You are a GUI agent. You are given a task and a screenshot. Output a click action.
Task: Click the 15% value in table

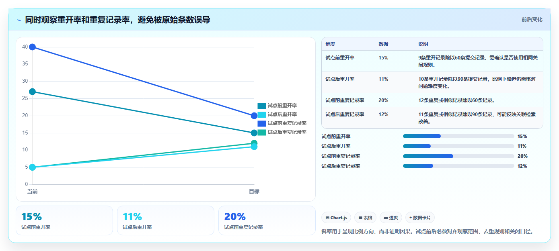(383, 58)
